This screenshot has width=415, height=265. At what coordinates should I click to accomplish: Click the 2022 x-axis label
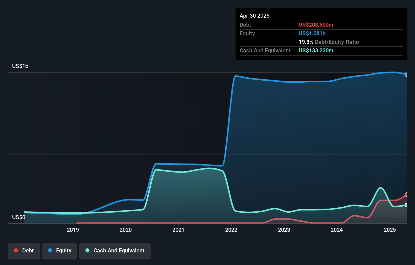pyautogui.click(x=231, y=230)
